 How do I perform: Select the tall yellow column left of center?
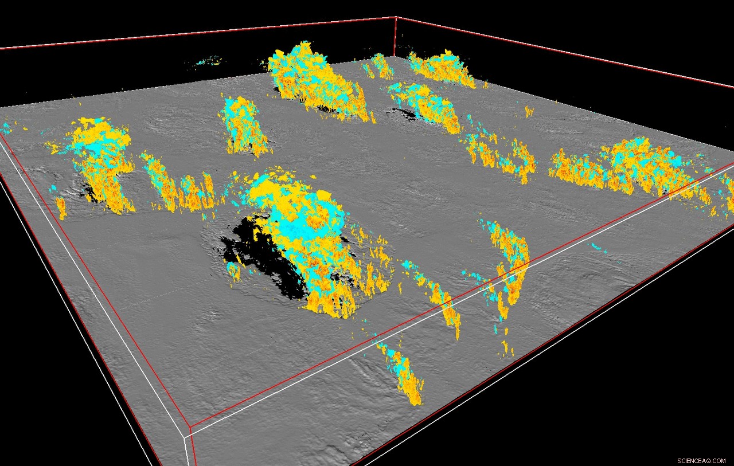click(x=241, y=132)
